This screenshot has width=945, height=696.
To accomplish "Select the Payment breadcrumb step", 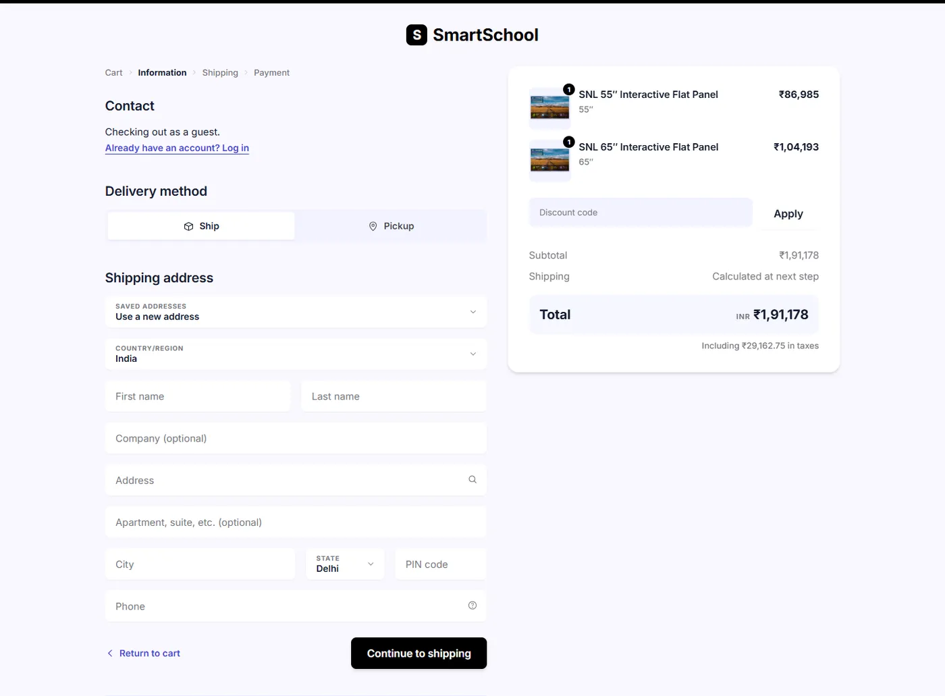I will pyautogui.click(x=271, y=73).
